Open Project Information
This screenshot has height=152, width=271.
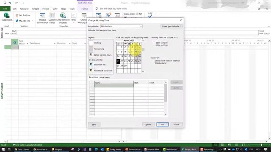(x=42, y=18)
